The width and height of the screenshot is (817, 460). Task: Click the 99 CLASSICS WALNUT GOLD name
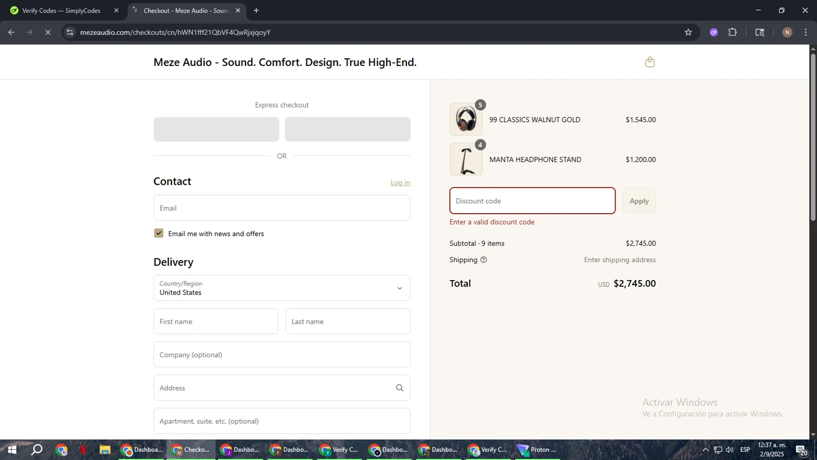point(535,120)
